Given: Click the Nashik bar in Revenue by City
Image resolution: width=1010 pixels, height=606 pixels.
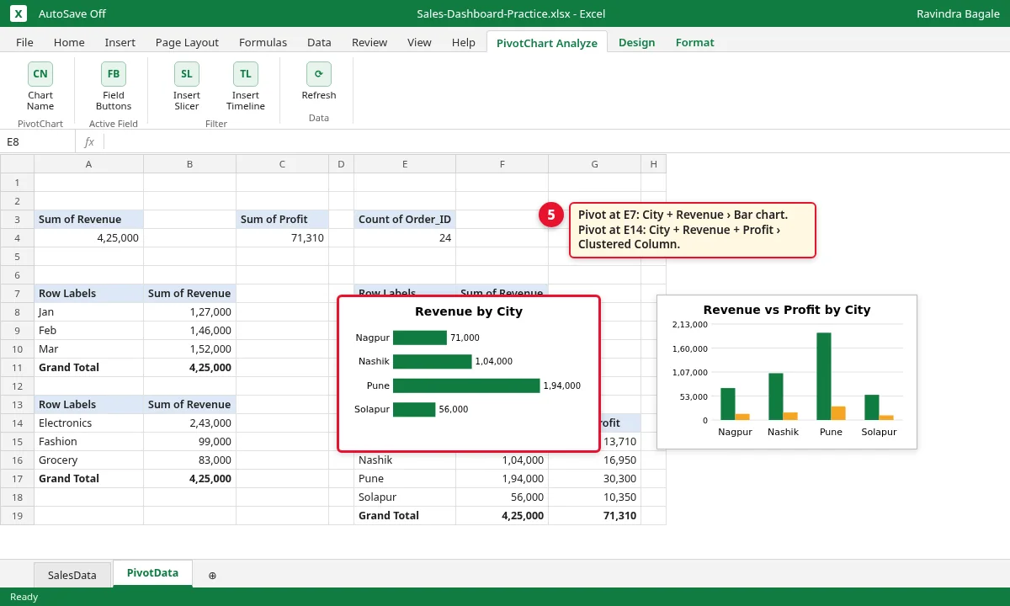Looking at the screenshot, I should pos(433,361).
